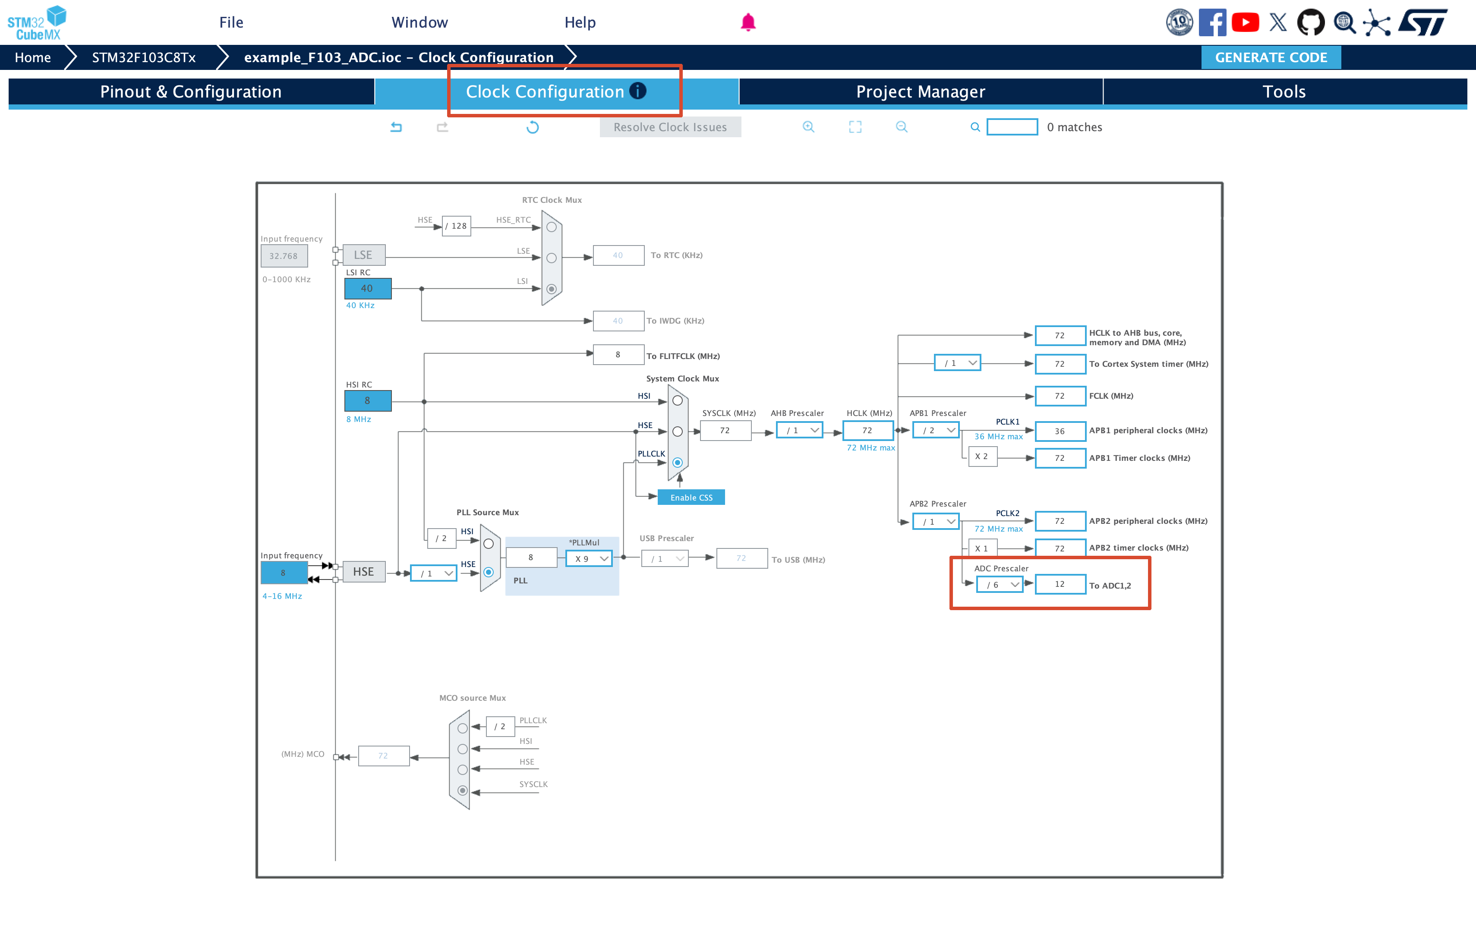This screenshot has height=926, width=1476.
Task: Select HSI in MCO source Mux
Action: pos(462,749)
